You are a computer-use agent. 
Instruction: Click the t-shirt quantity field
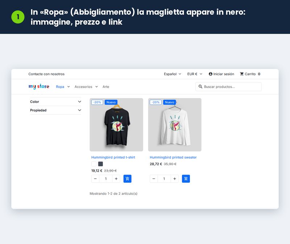click(x=106, y=179)
